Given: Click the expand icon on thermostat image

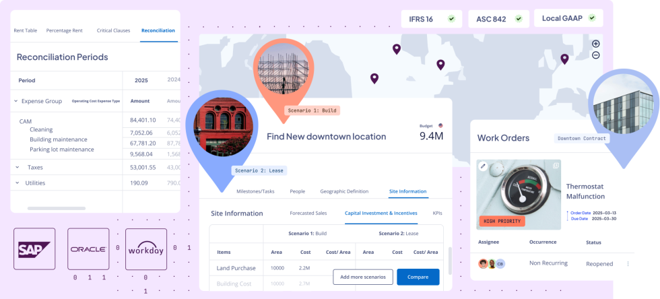Looking at the screenshot, I should click(556, 166).
